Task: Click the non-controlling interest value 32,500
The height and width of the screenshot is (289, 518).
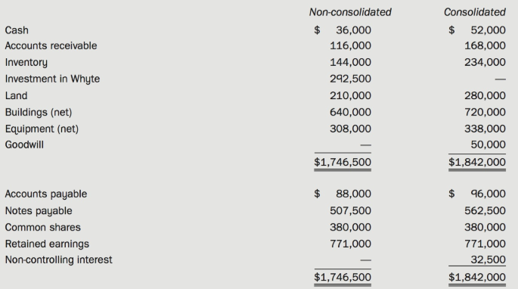Action: (488, 259)
